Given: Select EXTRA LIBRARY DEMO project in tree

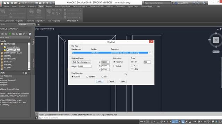Looking at the screenshot, I should (x=13, y=53).
